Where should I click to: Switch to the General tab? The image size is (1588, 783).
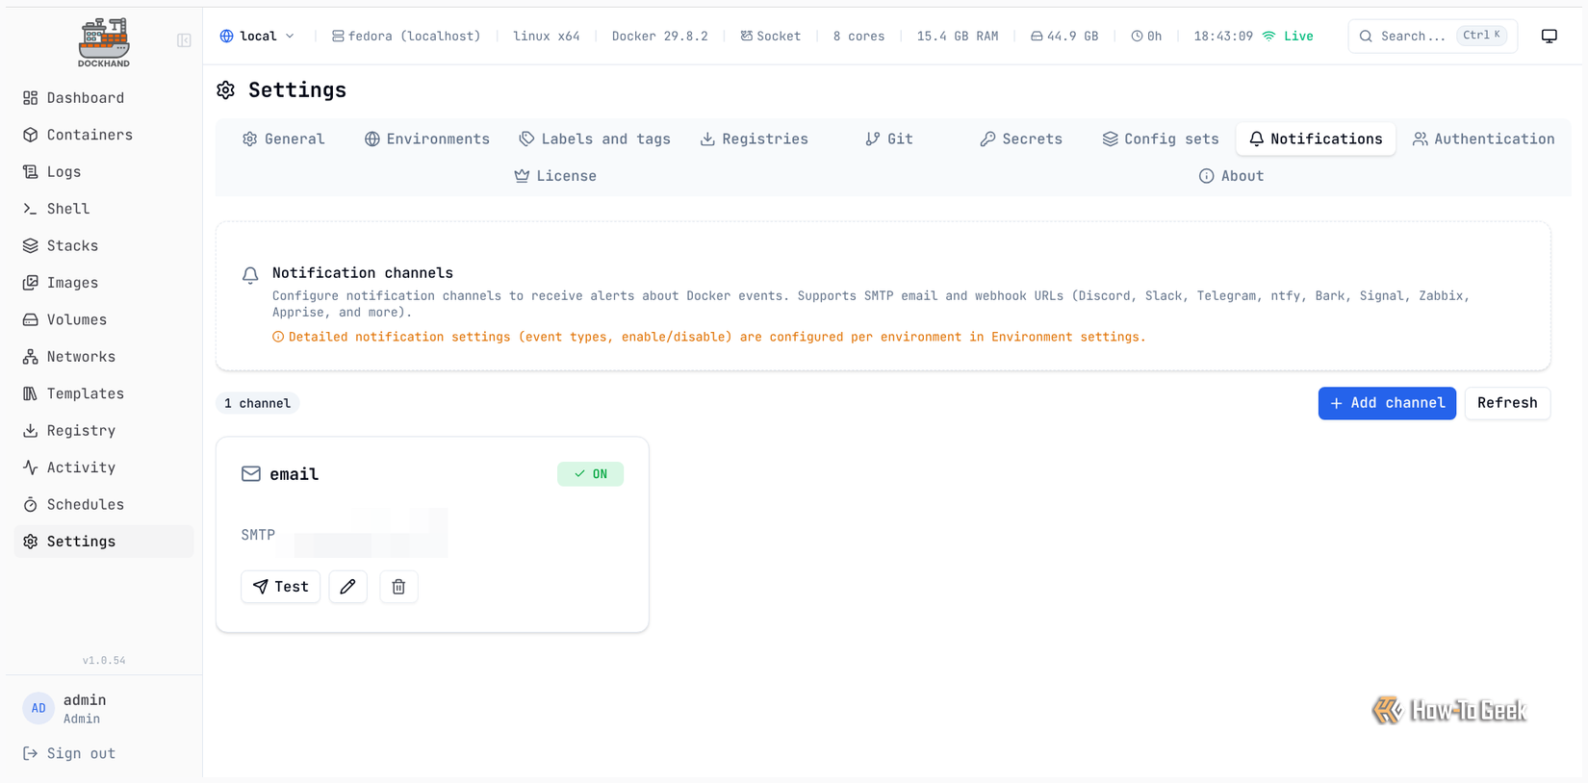point(284,139)
